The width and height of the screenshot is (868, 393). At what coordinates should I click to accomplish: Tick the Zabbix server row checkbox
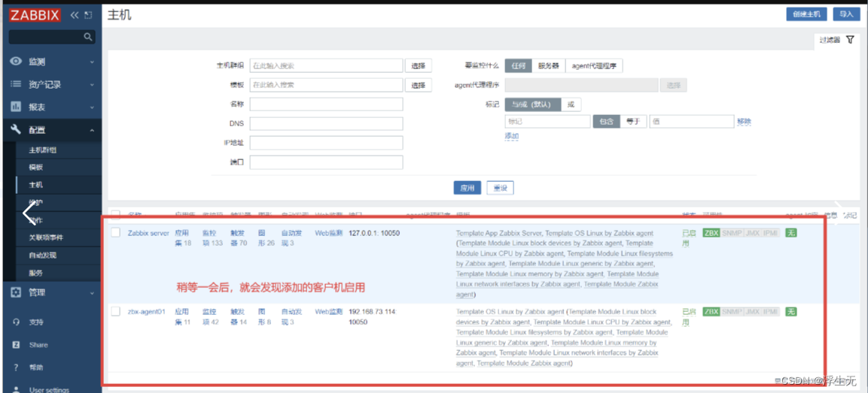click(116, 233)
